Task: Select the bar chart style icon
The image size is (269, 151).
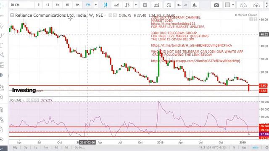Action: point(127,5)
